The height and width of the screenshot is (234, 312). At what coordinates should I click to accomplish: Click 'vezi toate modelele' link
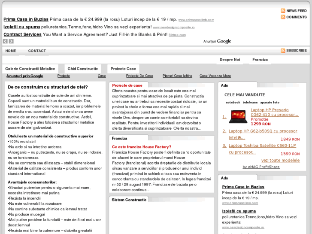click(x=280, y=160)
